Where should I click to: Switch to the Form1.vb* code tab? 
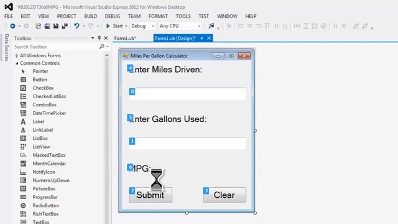[x=125, y=38]
